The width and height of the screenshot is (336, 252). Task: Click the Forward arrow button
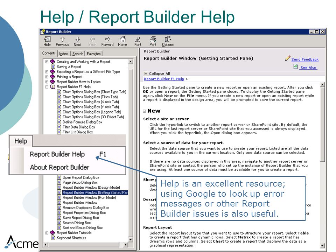coord(107,39)
